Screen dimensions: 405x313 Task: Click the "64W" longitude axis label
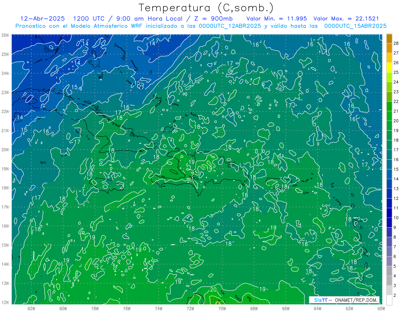318,308
